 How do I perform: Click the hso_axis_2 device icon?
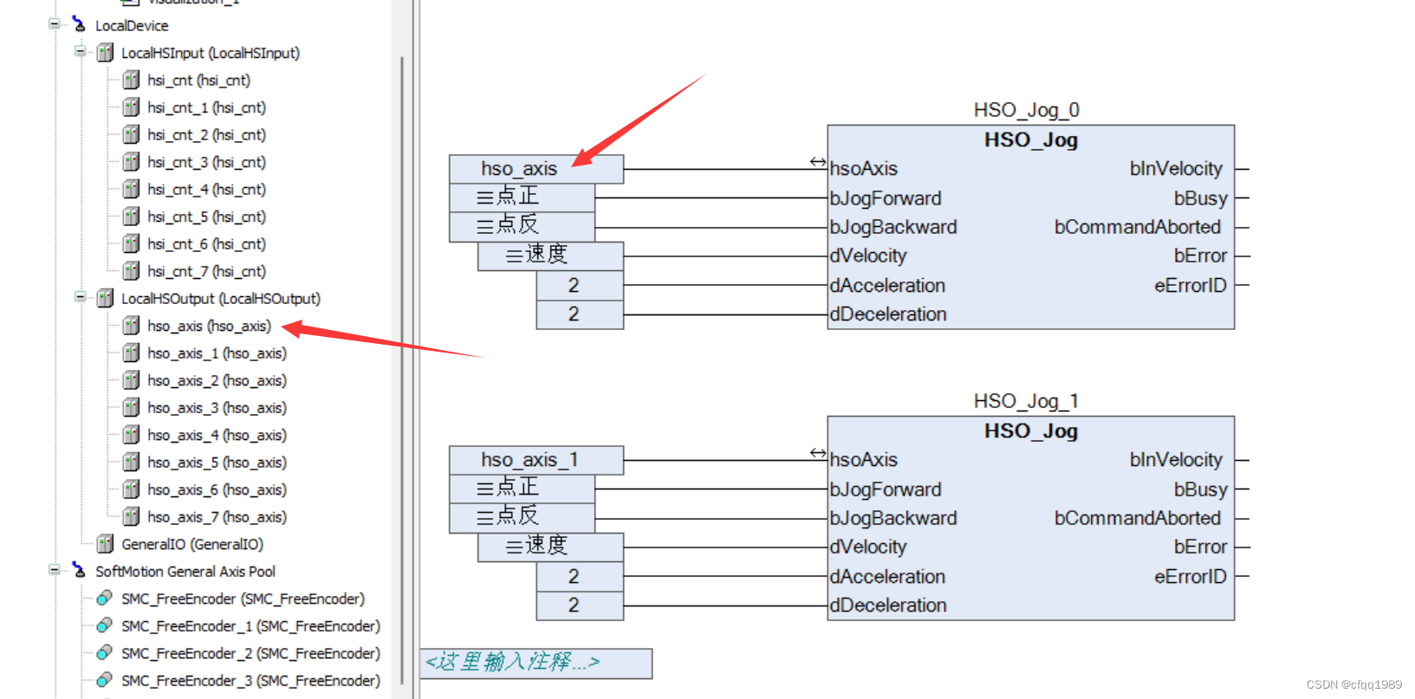[x=131, y=380]
